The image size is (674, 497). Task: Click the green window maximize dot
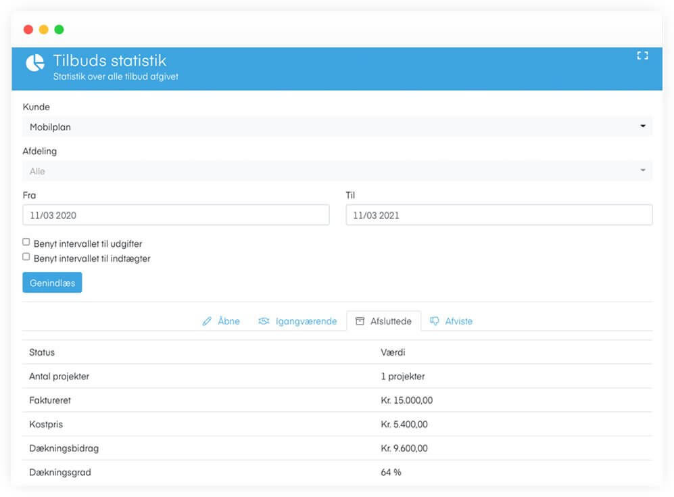coord(59,30)
